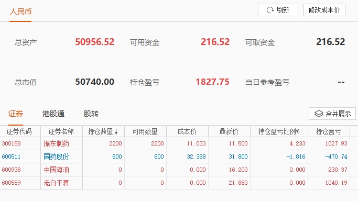Switch to the 证券 tab
Viewport: 358px width, 201px height.
coord(16,114)
